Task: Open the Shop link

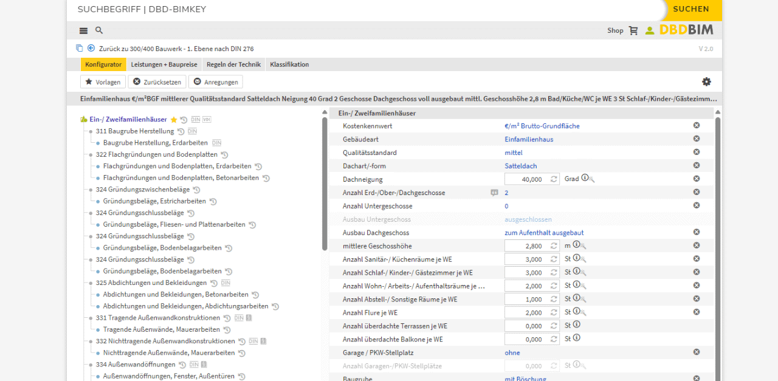Action: point(615,30)
